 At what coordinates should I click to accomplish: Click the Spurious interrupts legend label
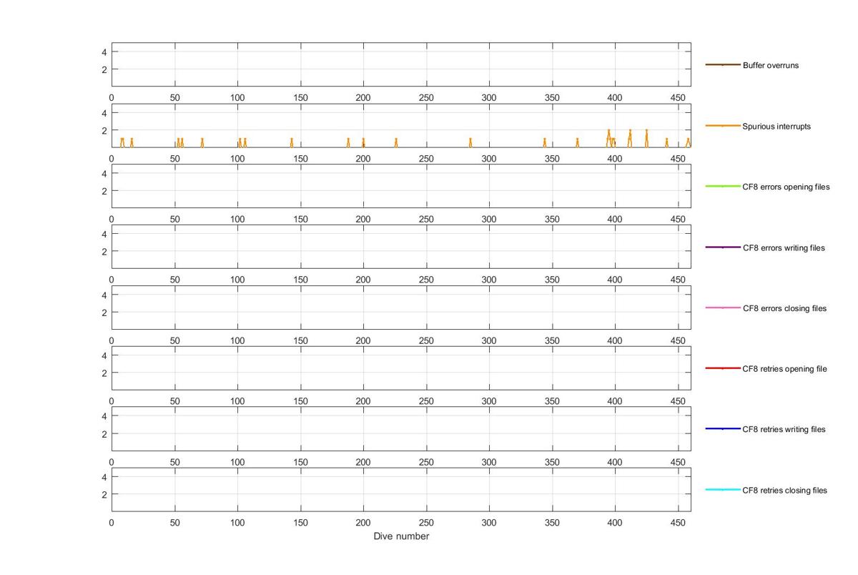(776, 126)
